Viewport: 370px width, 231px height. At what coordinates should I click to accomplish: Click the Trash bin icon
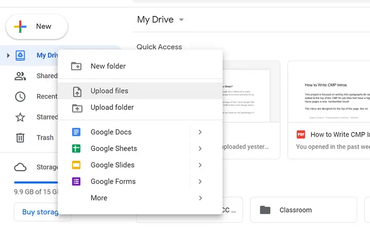20,138
